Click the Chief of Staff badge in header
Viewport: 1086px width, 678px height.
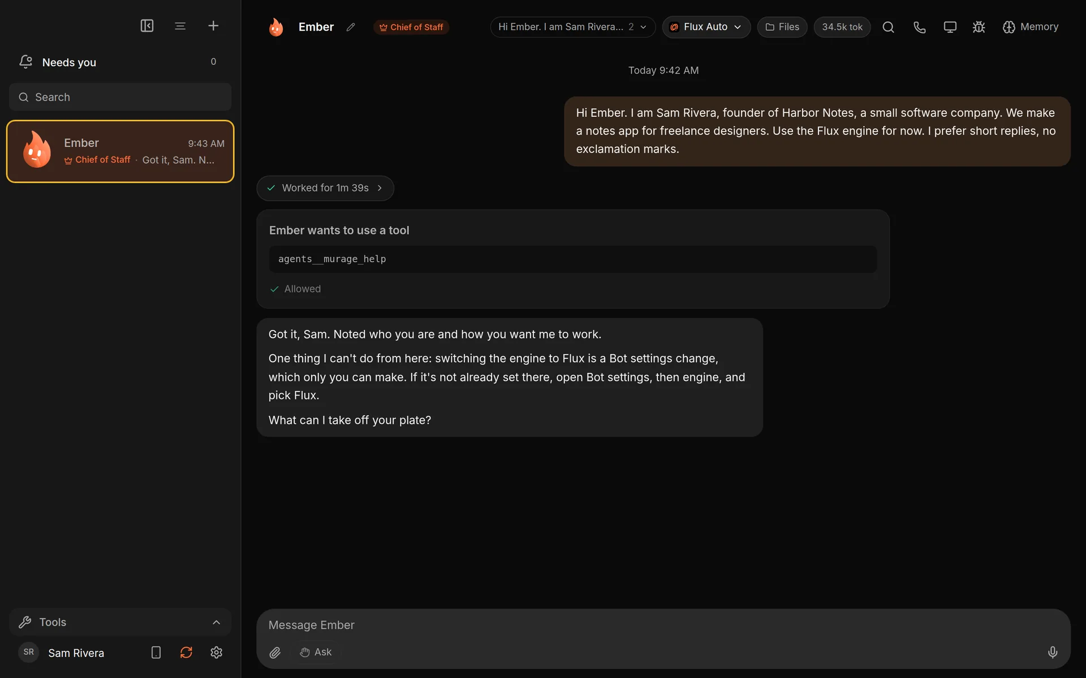(411, 27)
